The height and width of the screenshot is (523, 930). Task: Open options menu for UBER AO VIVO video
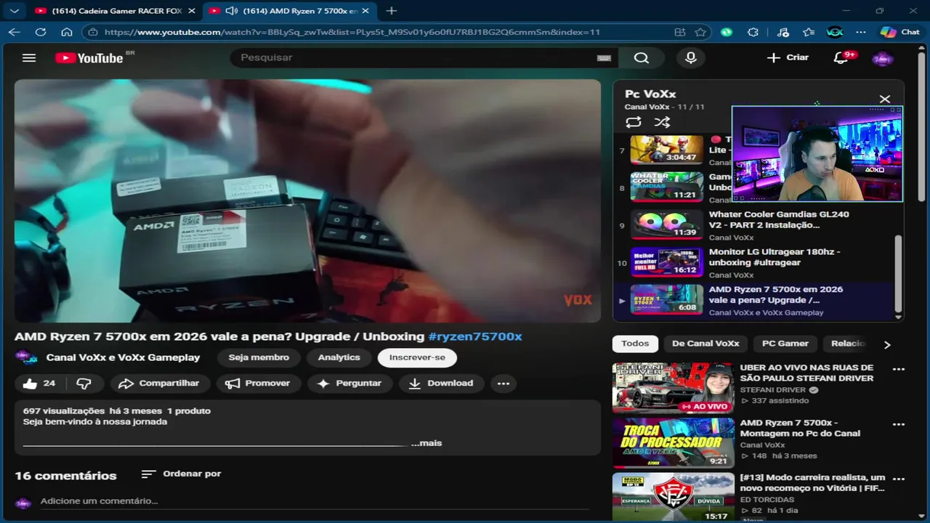(899, 369)
